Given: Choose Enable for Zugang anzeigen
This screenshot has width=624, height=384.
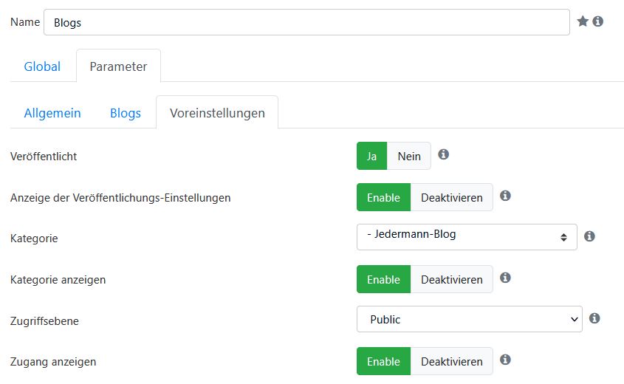Looking at the screenshot, I should 384,361.
